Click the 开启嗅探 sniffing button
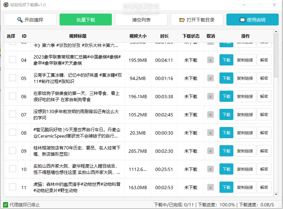283x209 pixels. pyautogui.click(x=30, y=20)
